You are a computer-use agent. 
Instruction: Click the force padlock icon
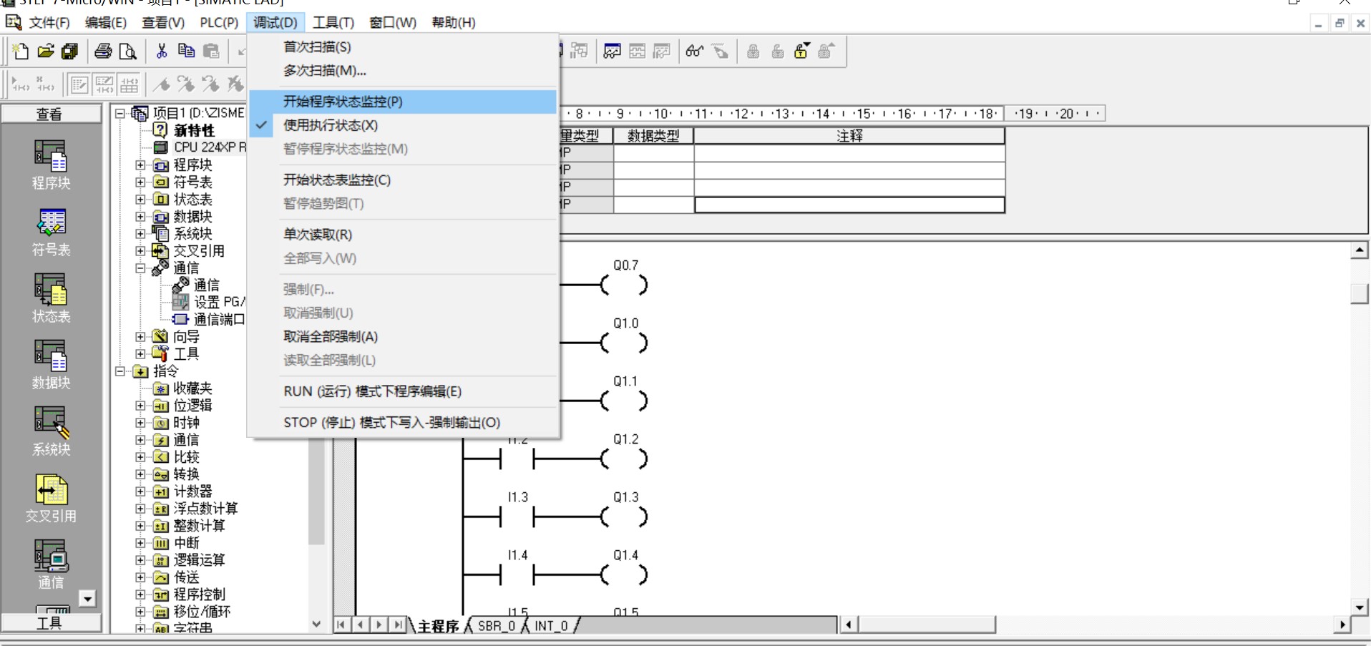[x=753, y=51]
